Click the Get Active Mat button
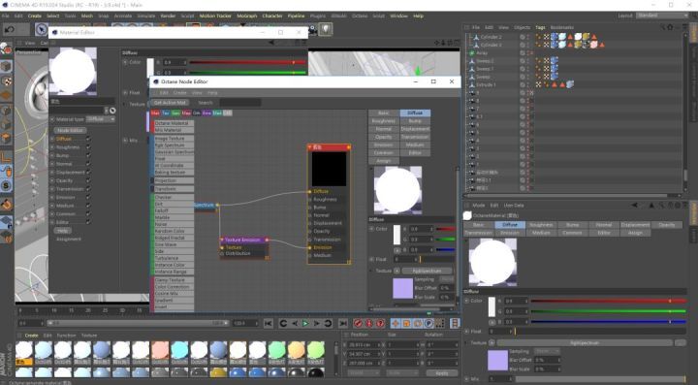 pyautogui.click(x=170, y=103)
